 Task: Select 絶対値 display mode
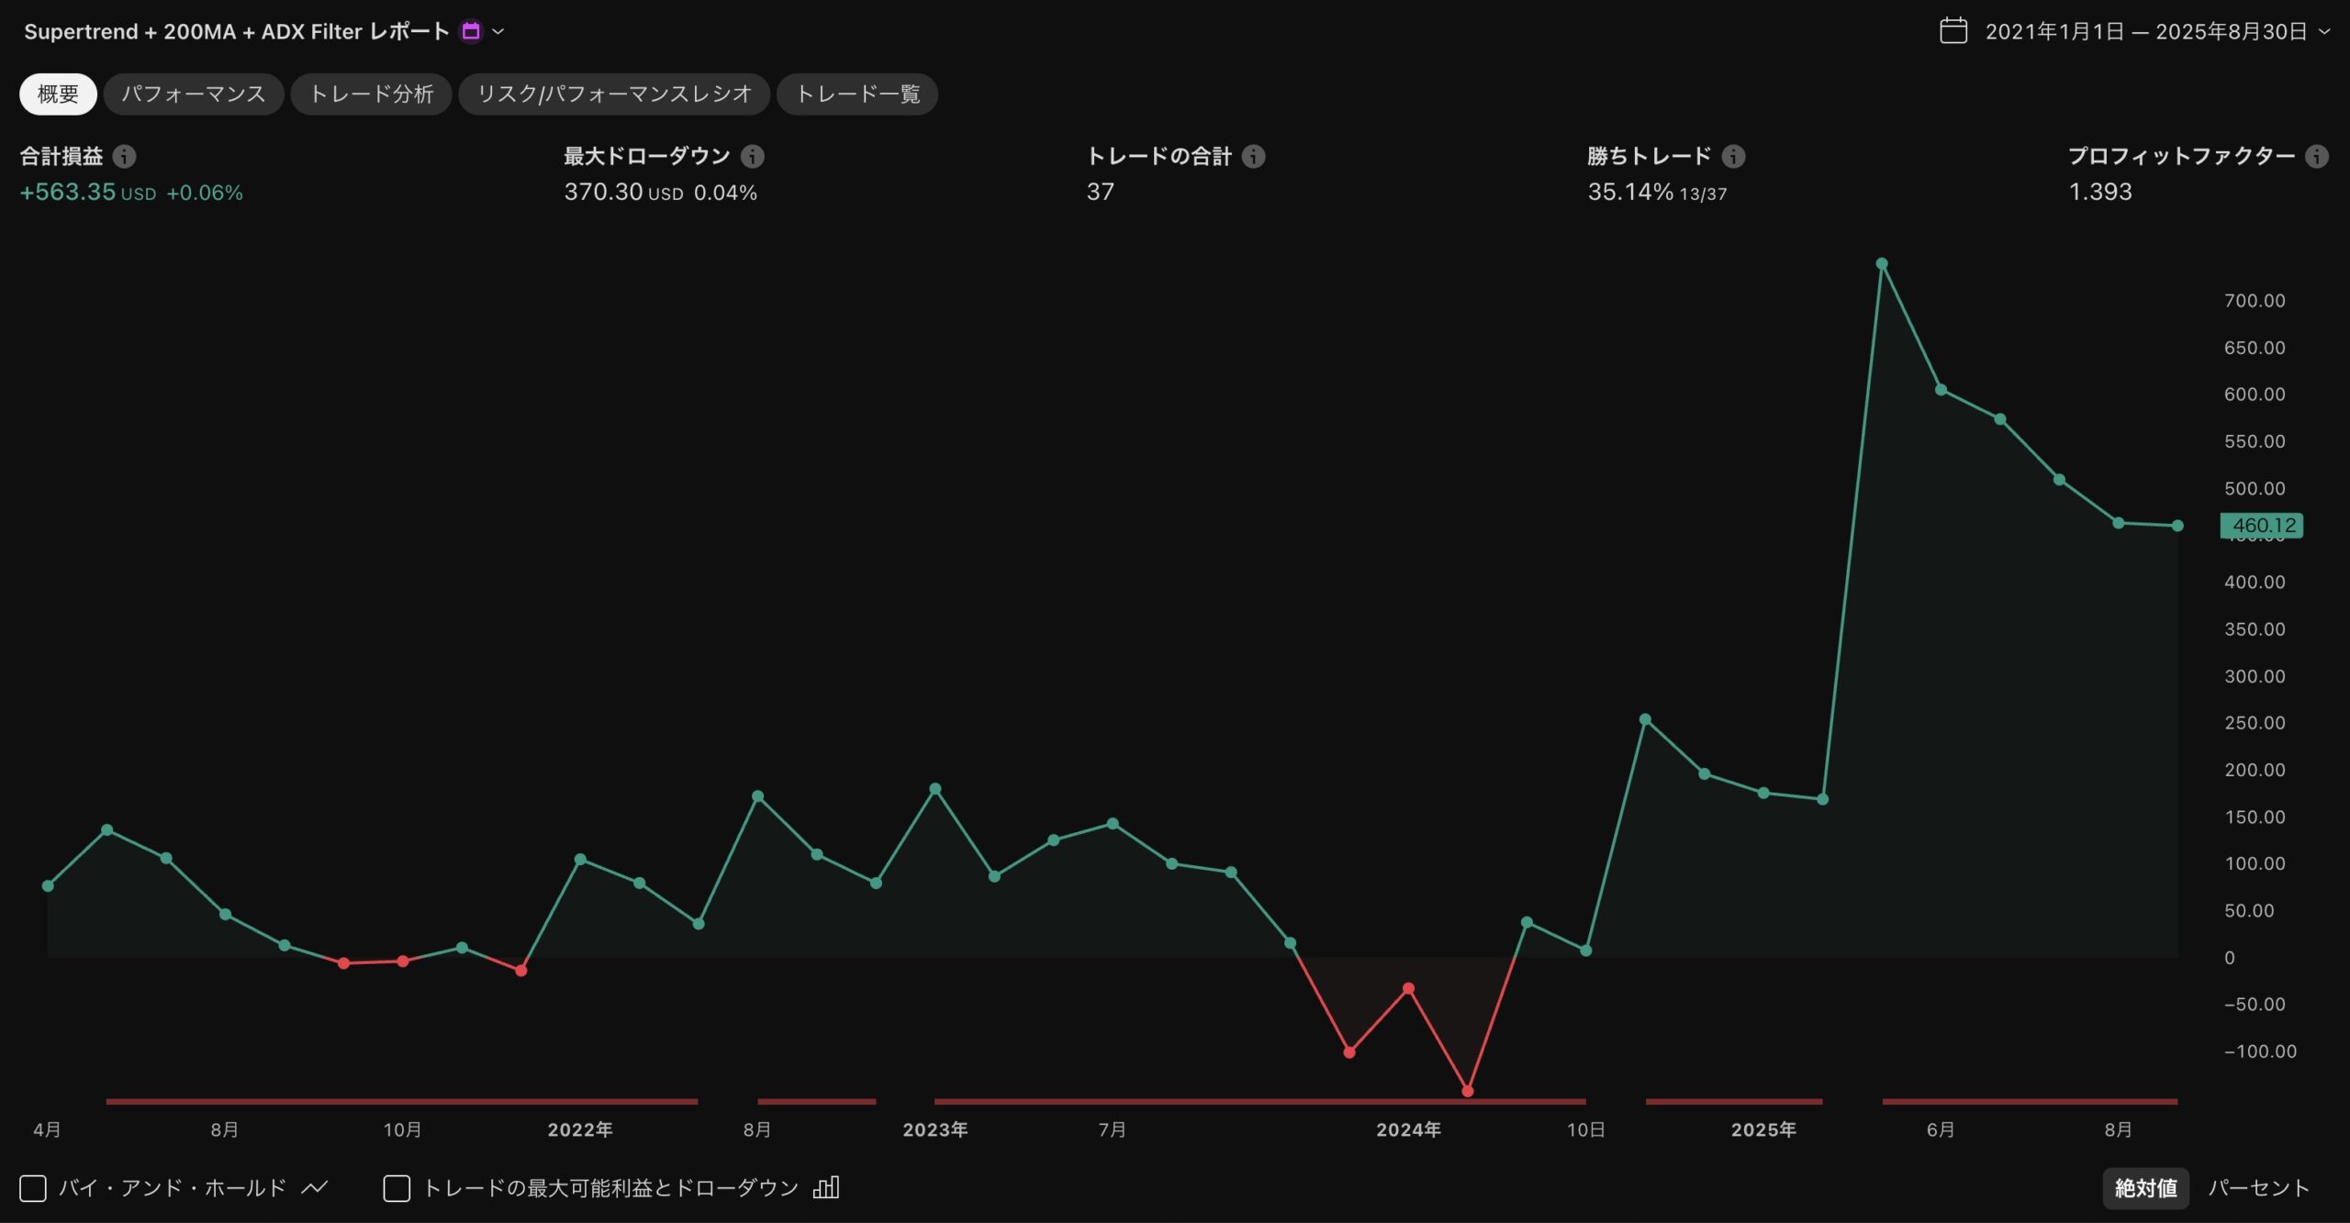[2145, 1188]
